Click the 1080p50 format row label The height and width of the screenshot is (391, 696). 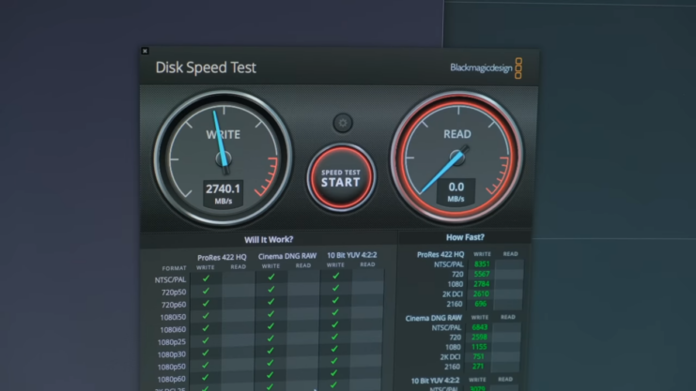pos(171,367)
